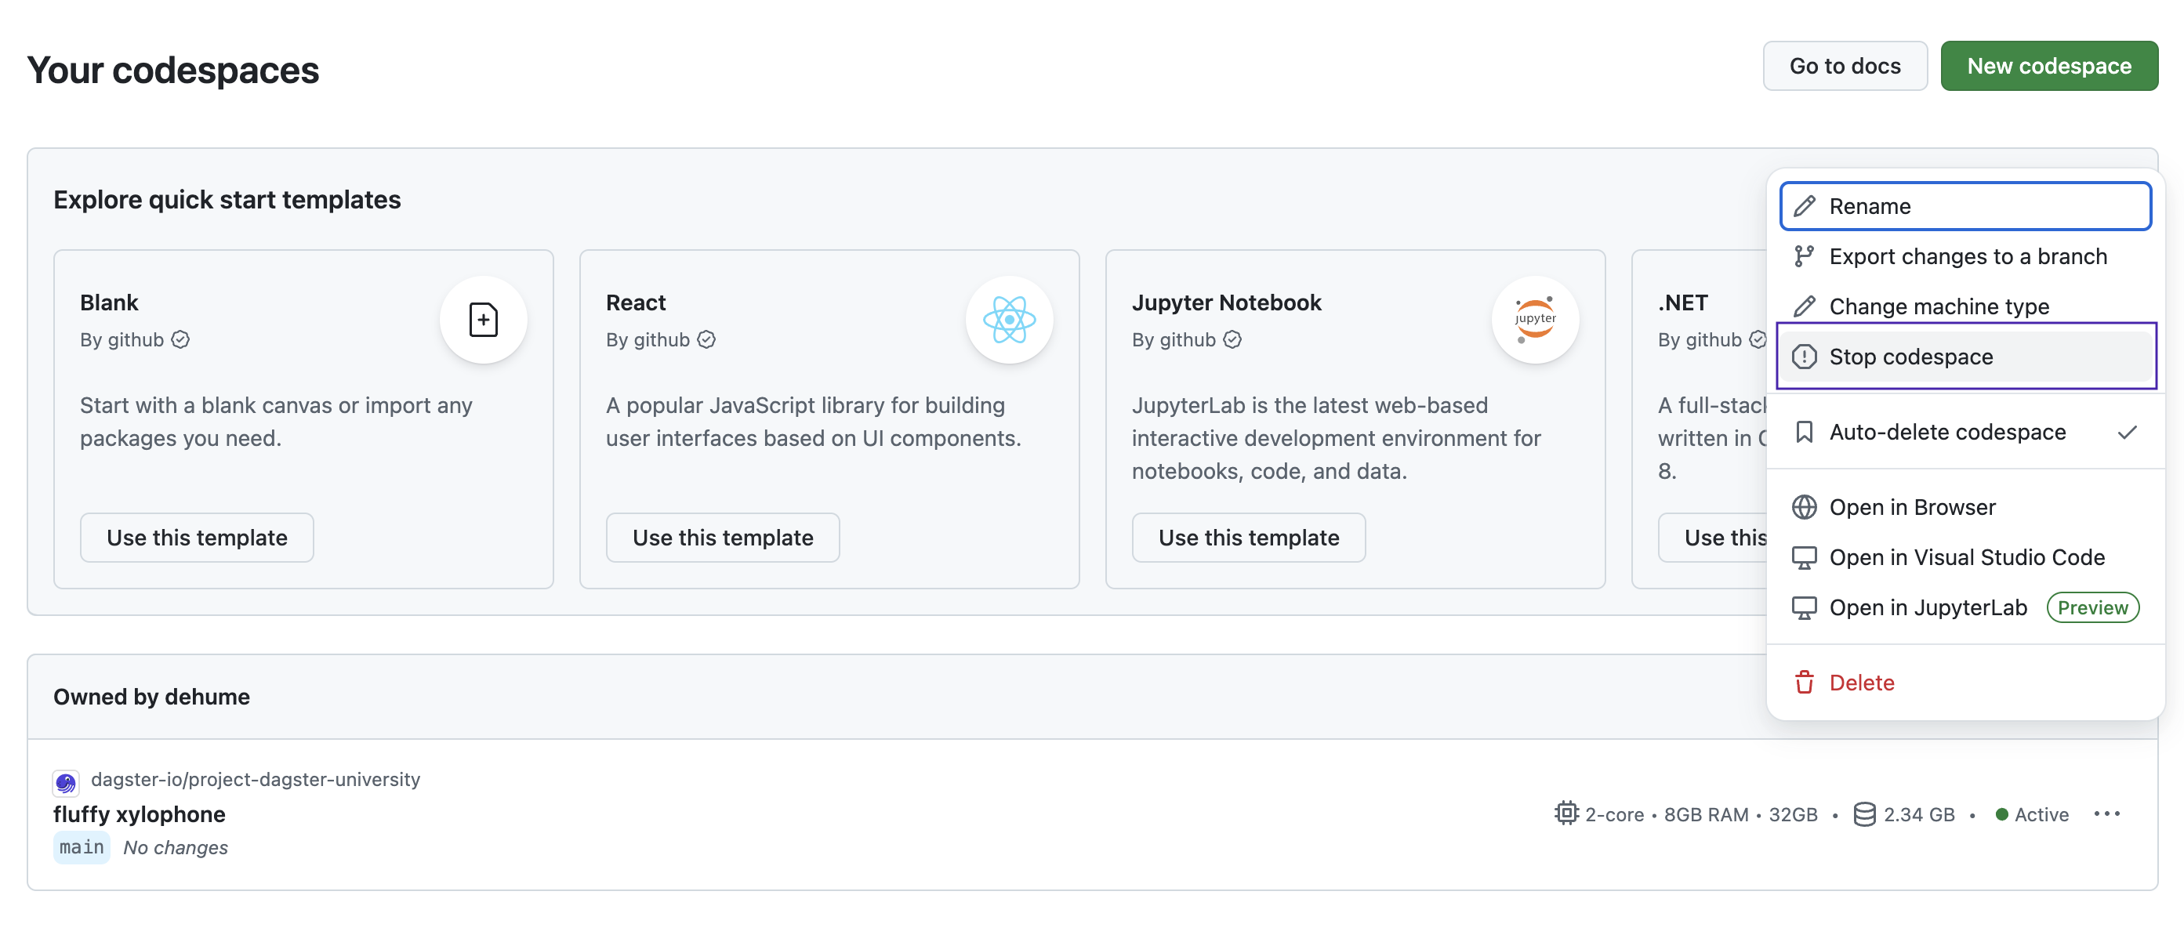Viewport: 2184px width, 942px height.
Task: Toggle the Auto-delete codespace option
Action: [1947, 433]
